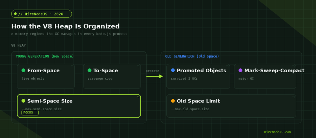
Task: Select the Mark-Sweep-Compact card title
Action: point(274,70)
